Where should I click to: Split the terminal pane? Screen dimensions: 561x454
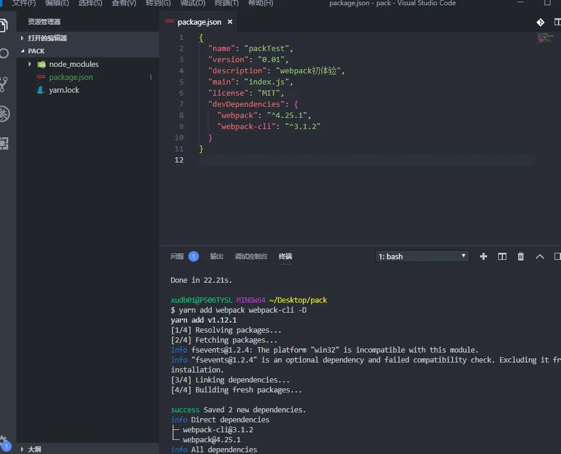tap(502, 256)
